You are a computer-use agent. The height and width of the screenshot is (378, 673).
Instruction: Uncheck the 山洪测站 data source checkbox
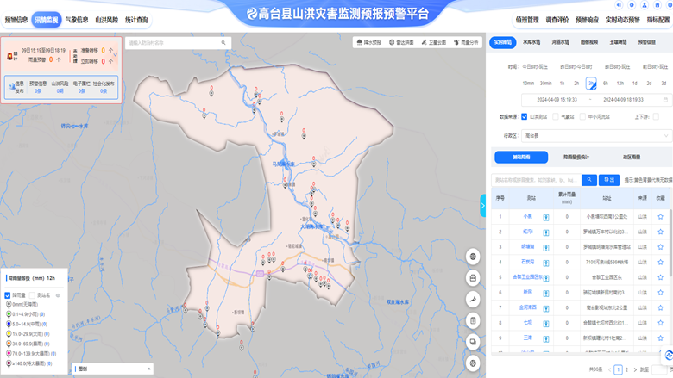(525, 116)
